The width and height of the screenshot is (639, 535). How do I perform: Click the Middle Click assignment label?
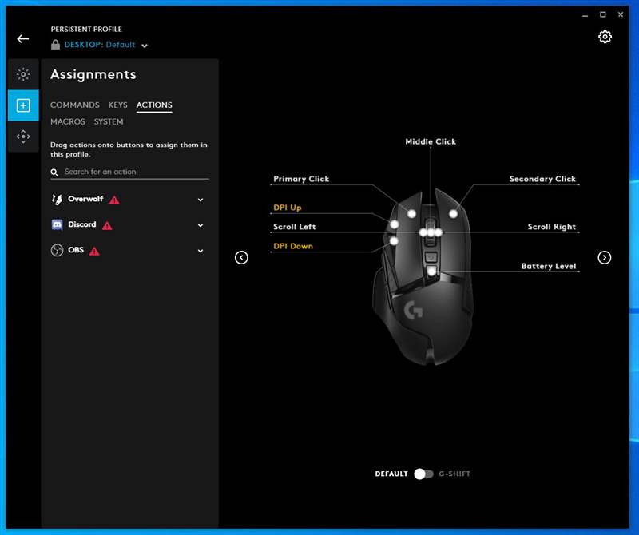pos(431,141)
